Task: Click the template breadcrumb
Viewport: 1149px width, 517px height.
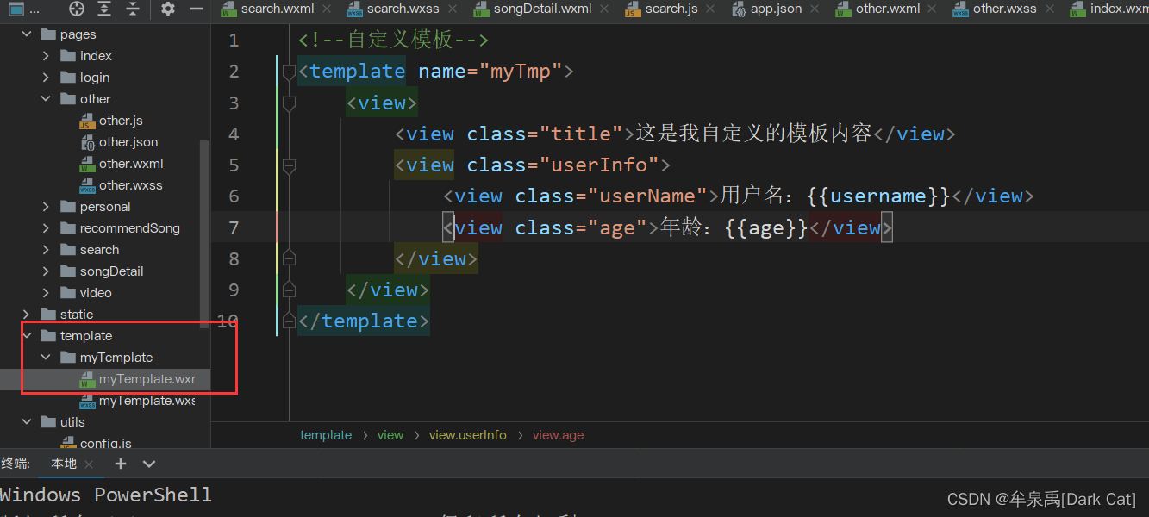Action: coord(326,435)
